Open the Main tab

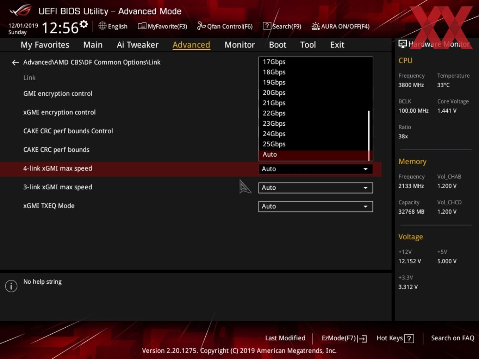(93, 45)
